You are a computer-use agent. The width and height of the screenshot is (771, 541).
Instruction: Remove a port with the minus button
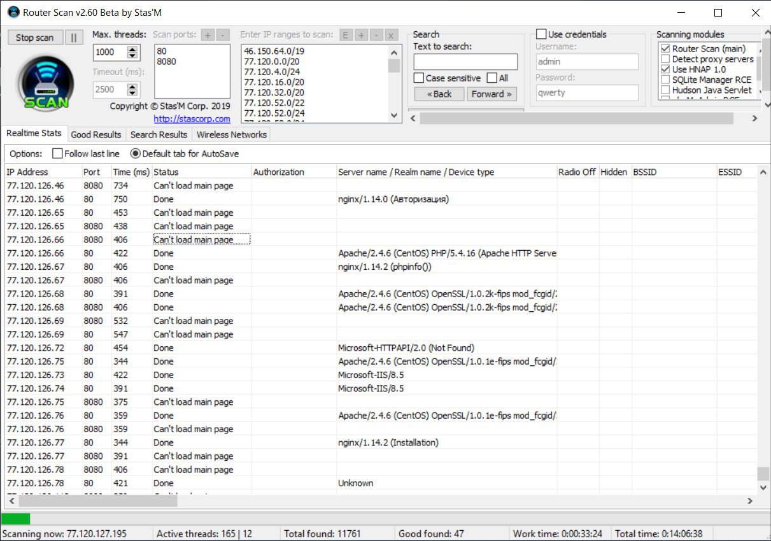pos(223,35)
